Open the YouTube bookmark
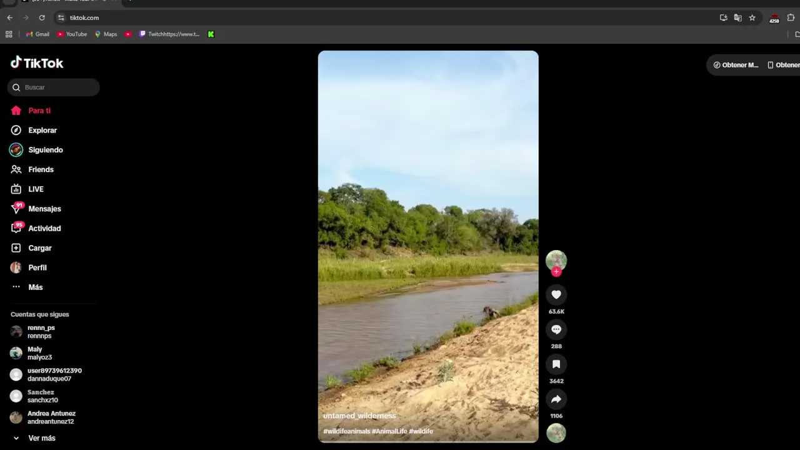 click(x=72, y=34)
